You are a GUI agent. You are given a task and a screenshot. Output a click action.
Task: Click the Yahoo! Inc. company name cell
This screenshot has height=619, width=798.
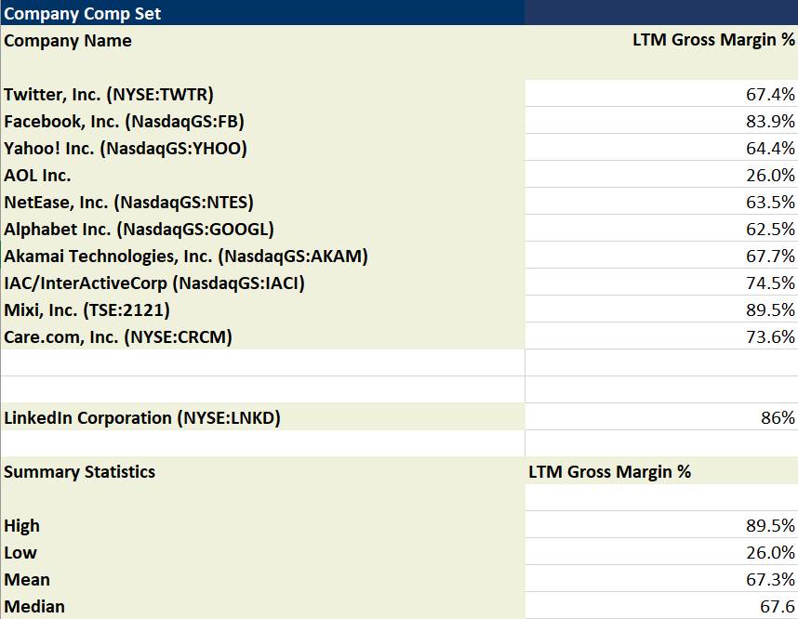126,149
